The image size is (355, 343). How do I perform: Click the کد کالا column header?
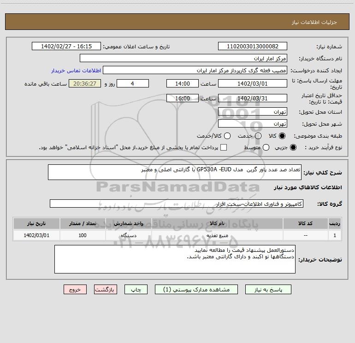pos(305,224)
